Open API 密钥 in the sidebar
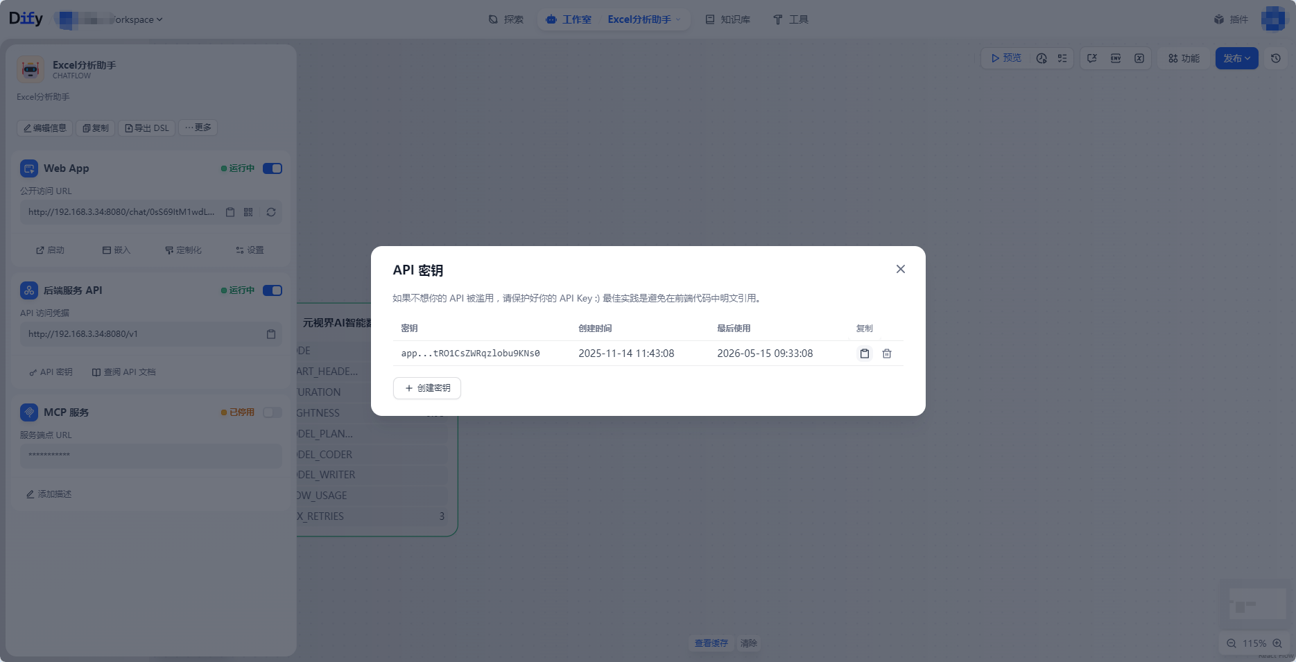 click(51, 372)
